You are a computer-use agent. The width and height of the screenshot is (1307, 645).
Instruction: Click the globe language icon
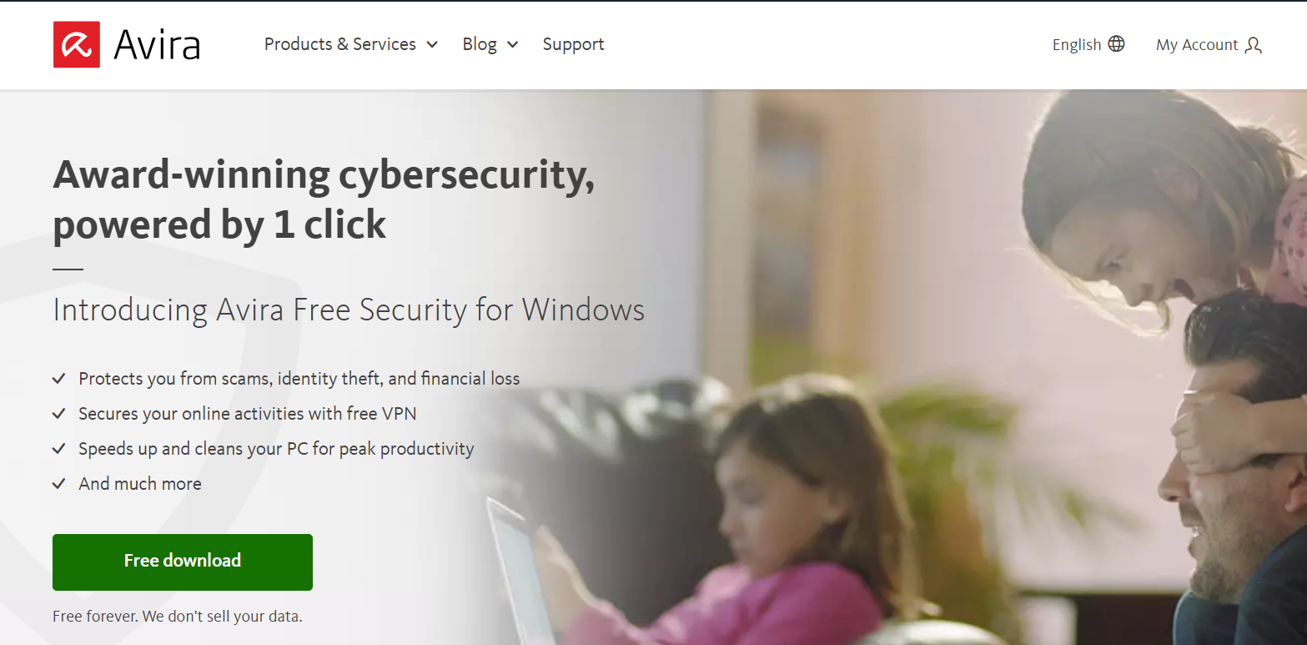[1116, 44]
